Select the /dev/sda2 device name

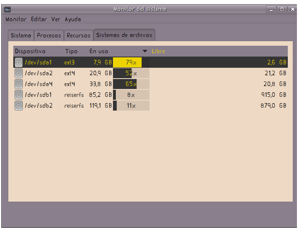(39, 73)
